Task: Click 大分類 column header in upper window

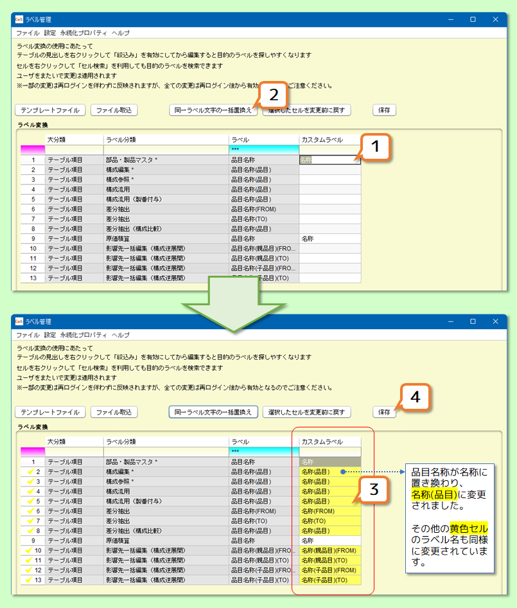Action: click(74, 139)
